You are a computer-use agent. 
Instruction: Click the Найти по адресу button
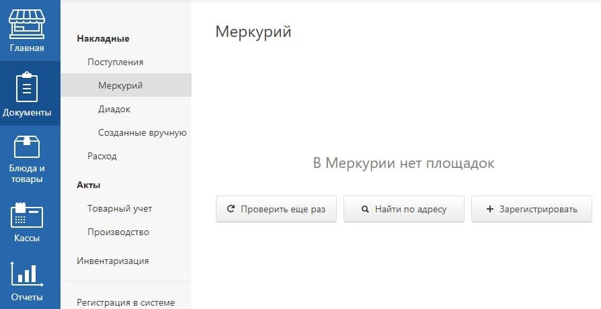click(403, 209)
